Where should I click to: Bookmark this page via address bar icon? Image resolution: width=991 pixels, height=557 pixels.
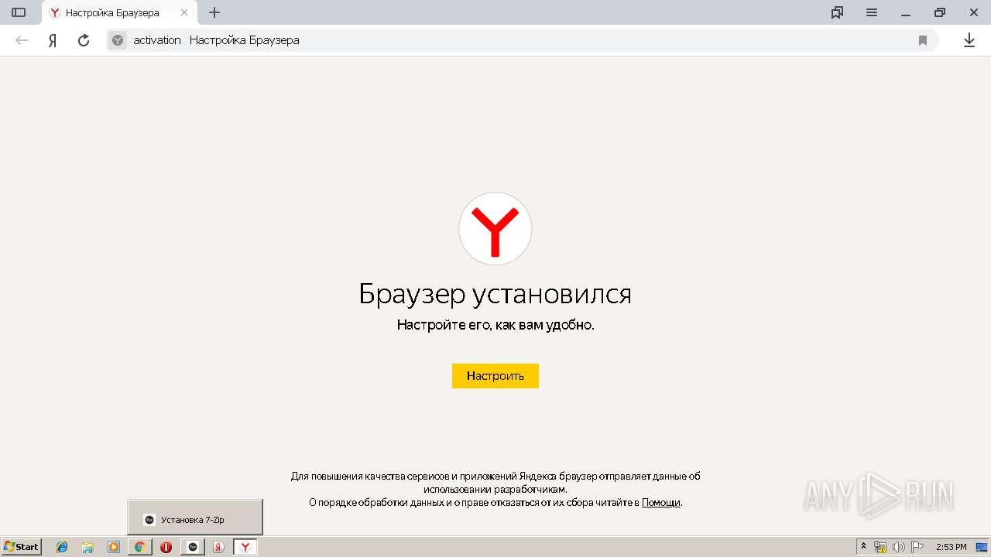coord(923,40)
